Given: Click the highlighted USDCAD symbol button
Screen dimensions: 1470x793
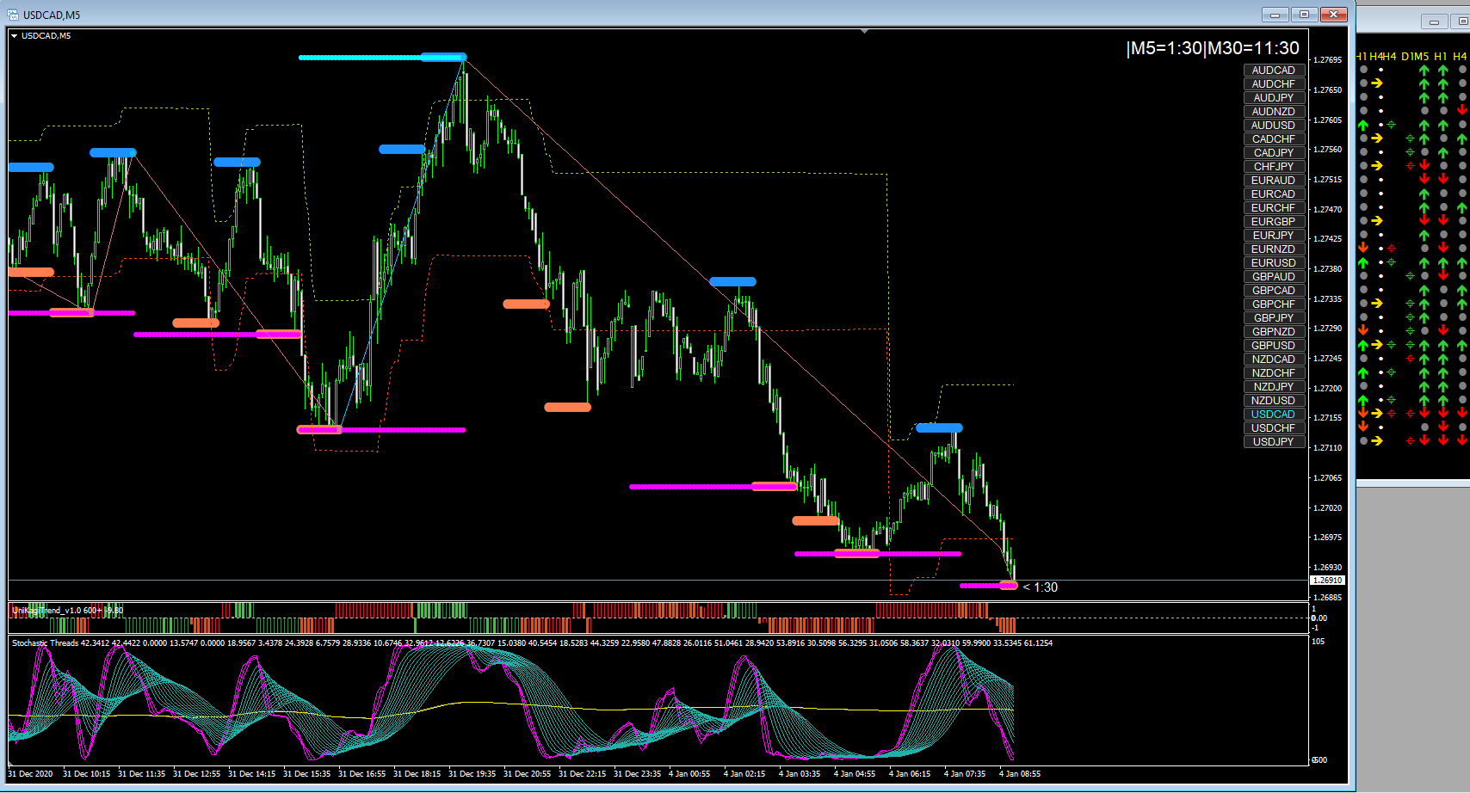Looking at the screenshot, I should pos(1274,415).
